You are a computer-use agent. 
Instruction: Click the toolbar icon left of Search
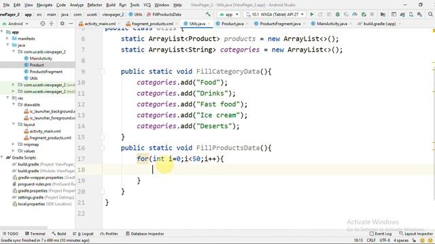pyautogui.click(x=420, y=14)
